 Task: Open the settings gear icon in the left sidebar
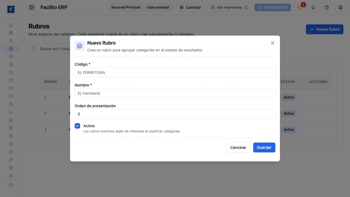pos(11,176)
